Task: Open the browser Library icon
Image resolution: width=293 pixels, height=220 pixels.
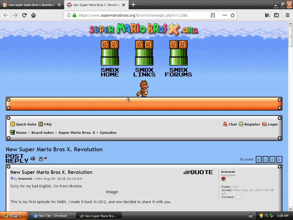Action: pyautogui.click(x=267, y=15)
